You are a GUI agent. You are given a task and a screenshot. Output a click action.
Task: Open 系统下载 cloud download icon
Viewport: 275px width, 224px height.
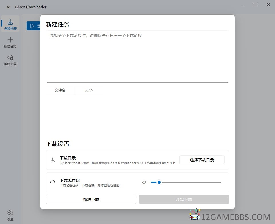10,57
